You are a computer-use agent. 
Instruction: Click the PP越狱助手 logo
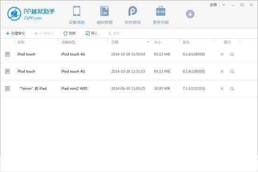[x=31, y=14]
